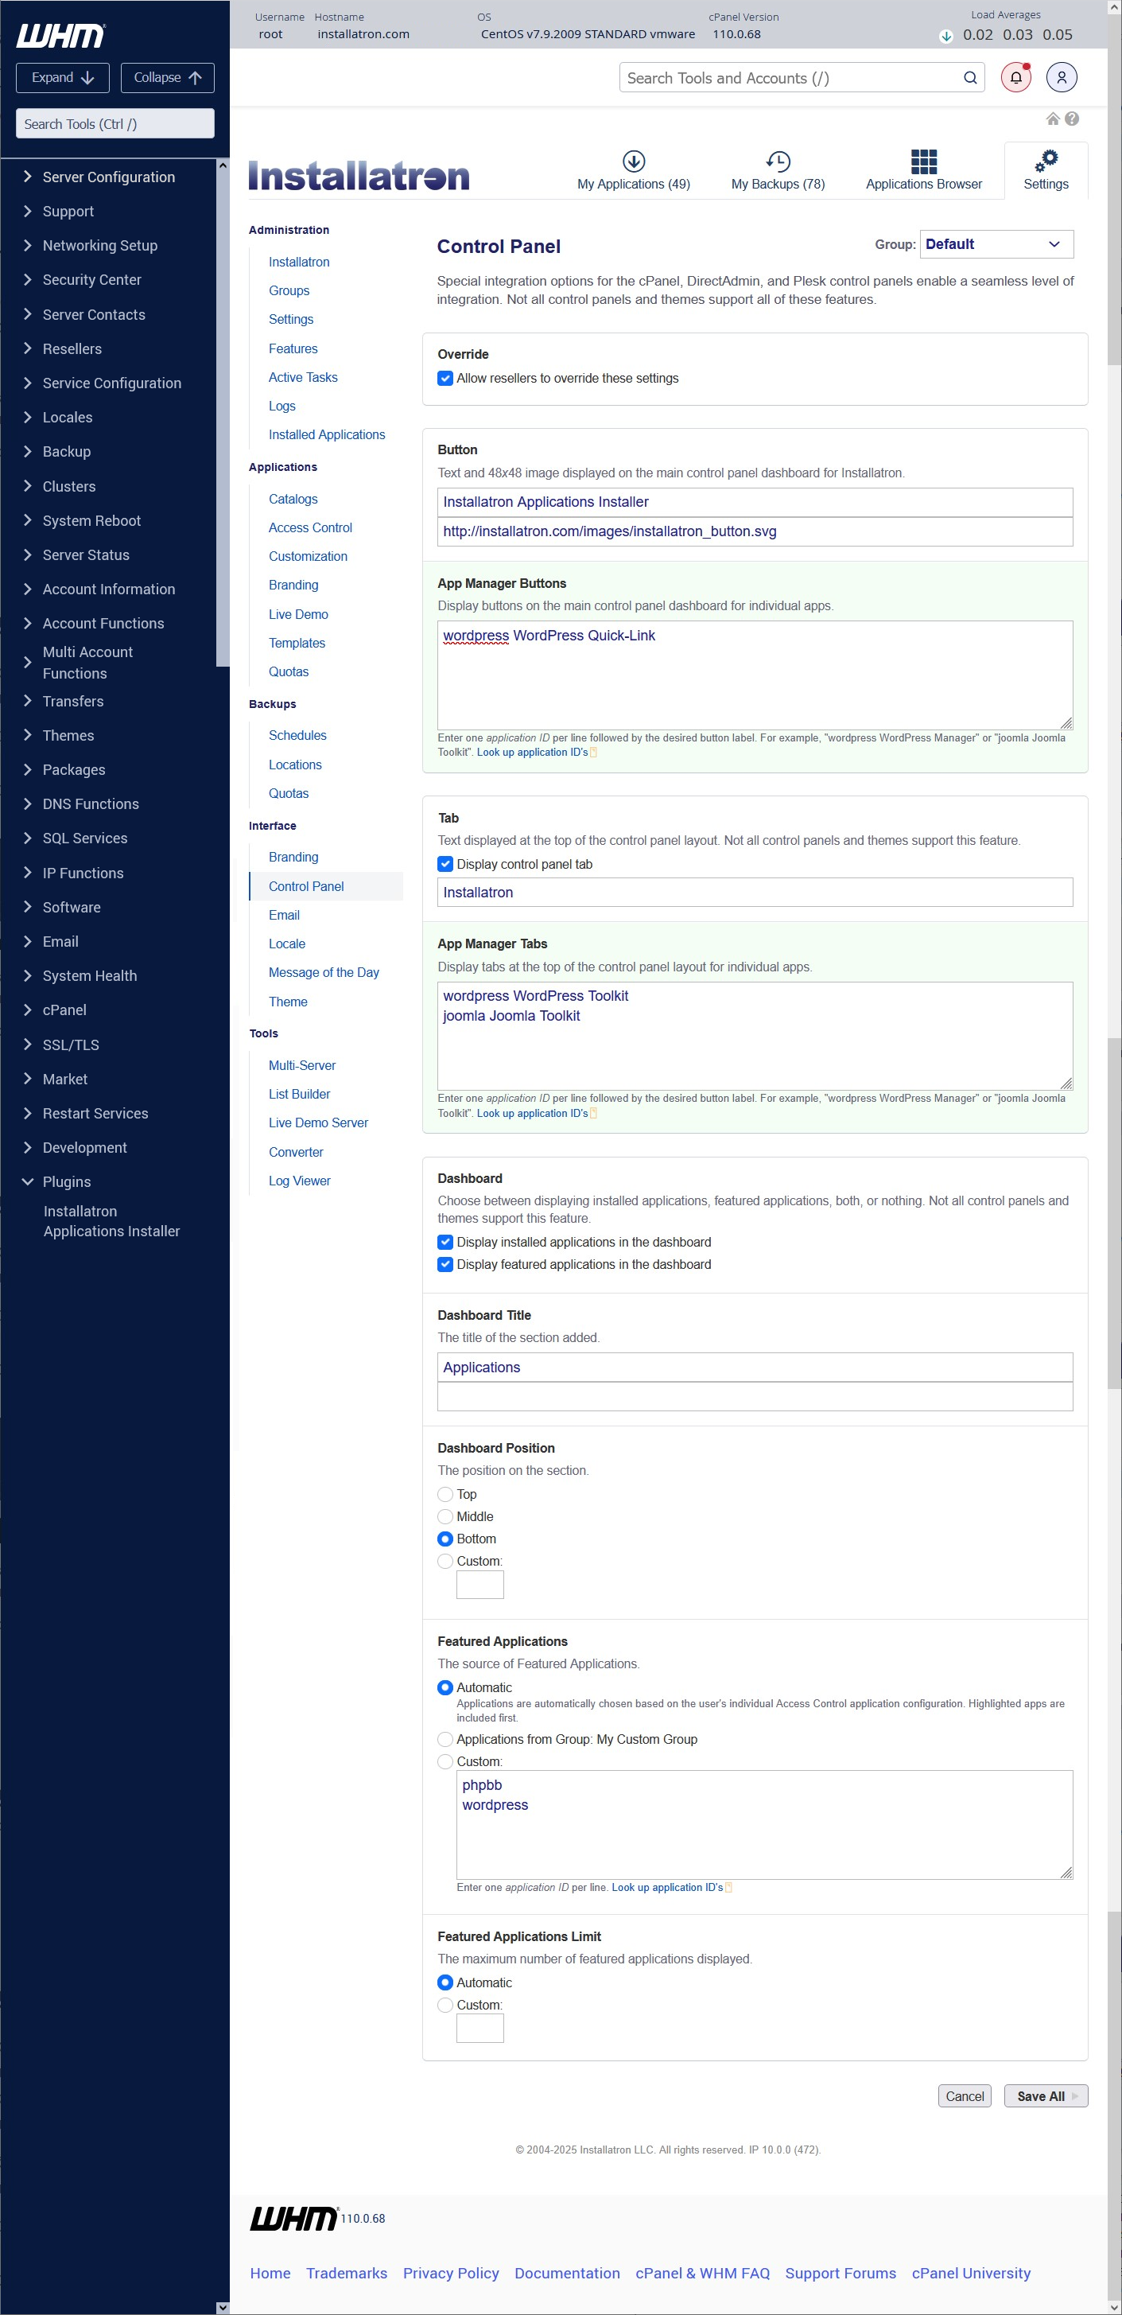
Task: Select Applications from Group option
Action: point(445,1740)
